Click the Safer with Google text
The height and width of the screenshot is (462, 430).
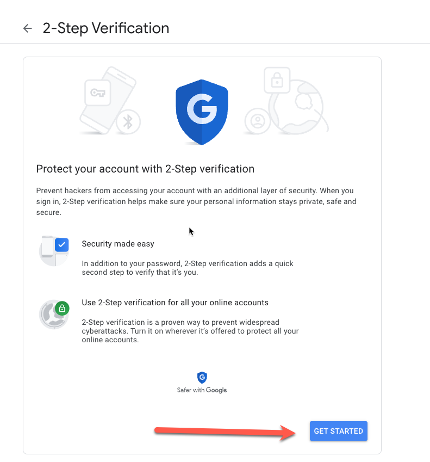pos(202,390)
